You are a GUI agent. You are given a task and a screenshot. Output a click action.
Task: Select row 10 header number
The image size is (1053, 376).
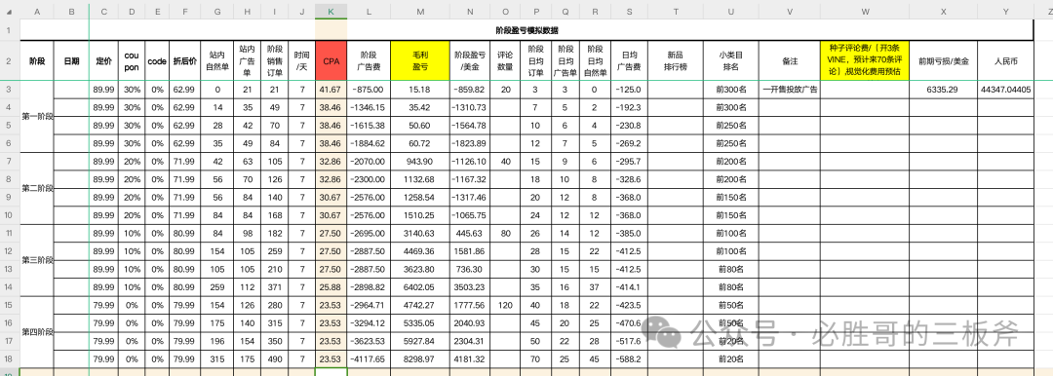coord(10,215)
